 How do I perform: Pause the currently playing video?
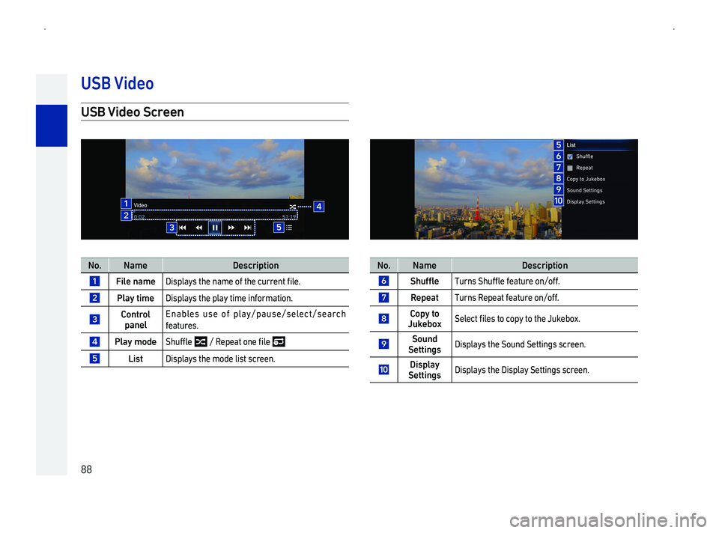point(215,227)
